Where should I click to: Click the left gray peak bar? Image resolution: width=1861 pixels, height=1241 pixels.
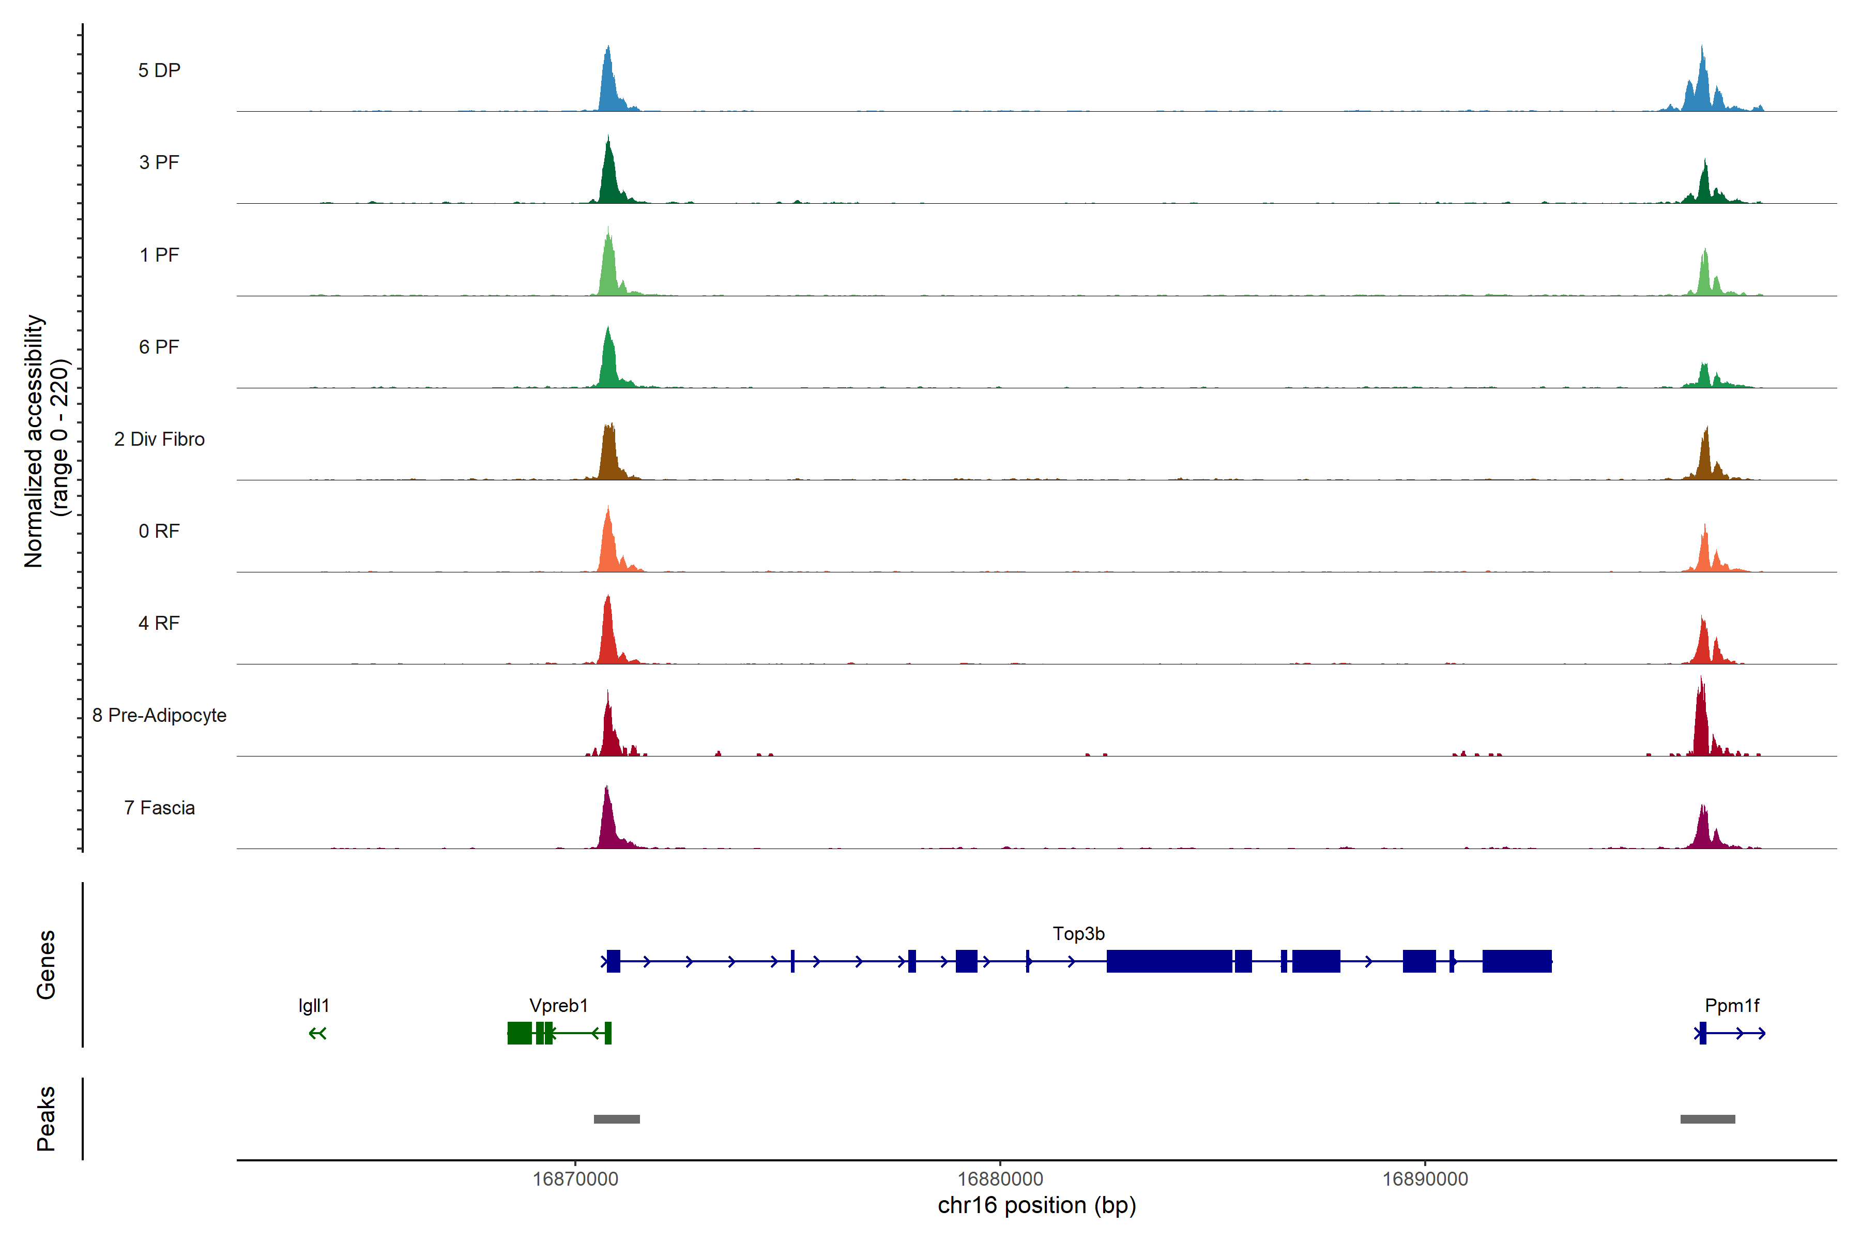(616, 1119)
